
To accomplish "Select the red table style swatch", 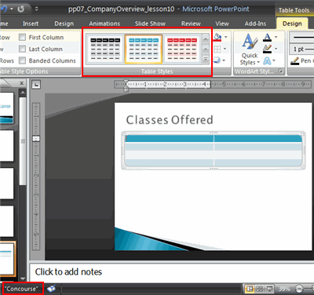I will pos(182,49).
